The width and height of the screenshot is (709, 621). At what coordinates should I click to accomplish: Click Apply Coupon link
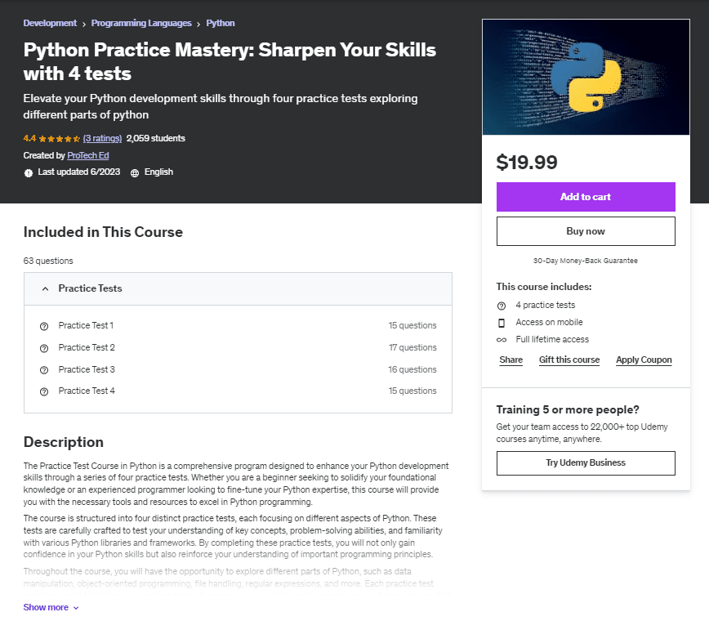coord(644,360)
